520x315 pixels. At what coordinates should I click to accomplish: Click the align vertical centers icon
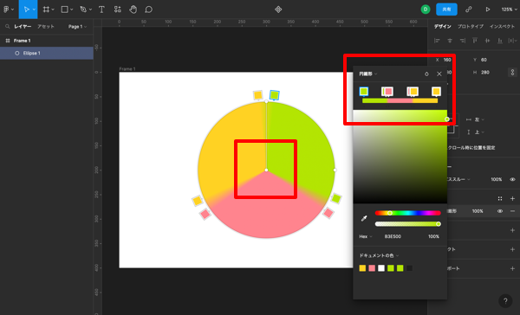(487, 41)
